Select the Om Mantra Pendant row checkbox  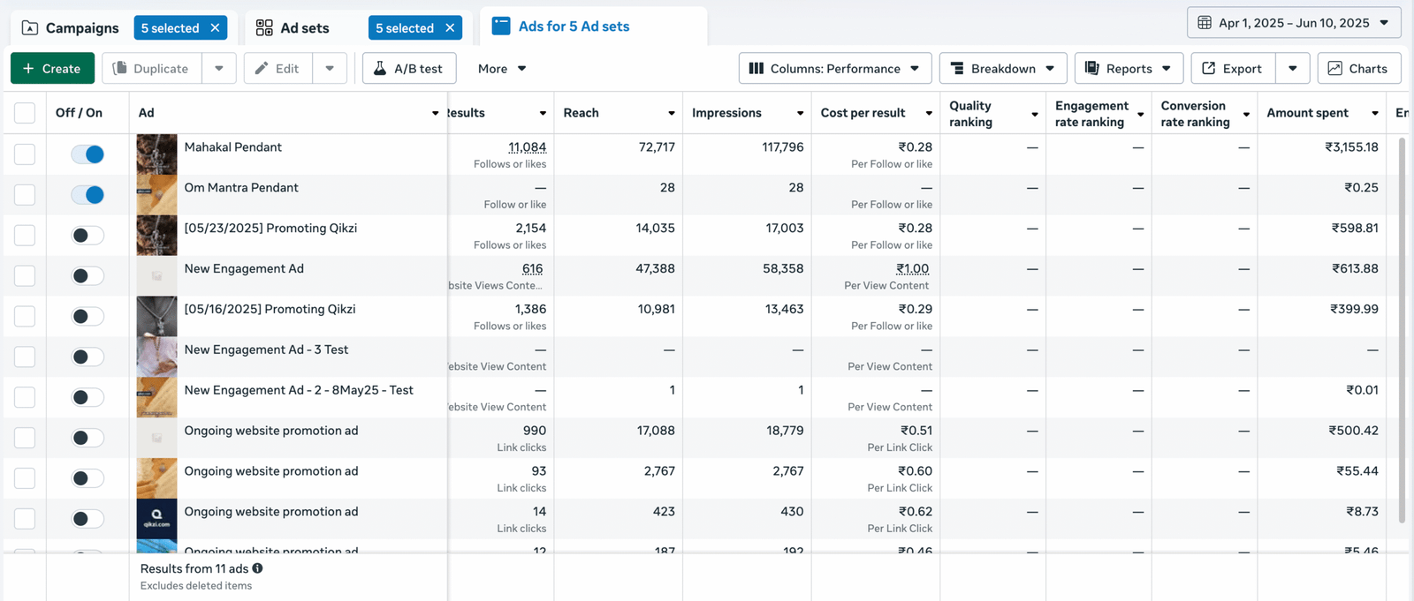(25, 195)
